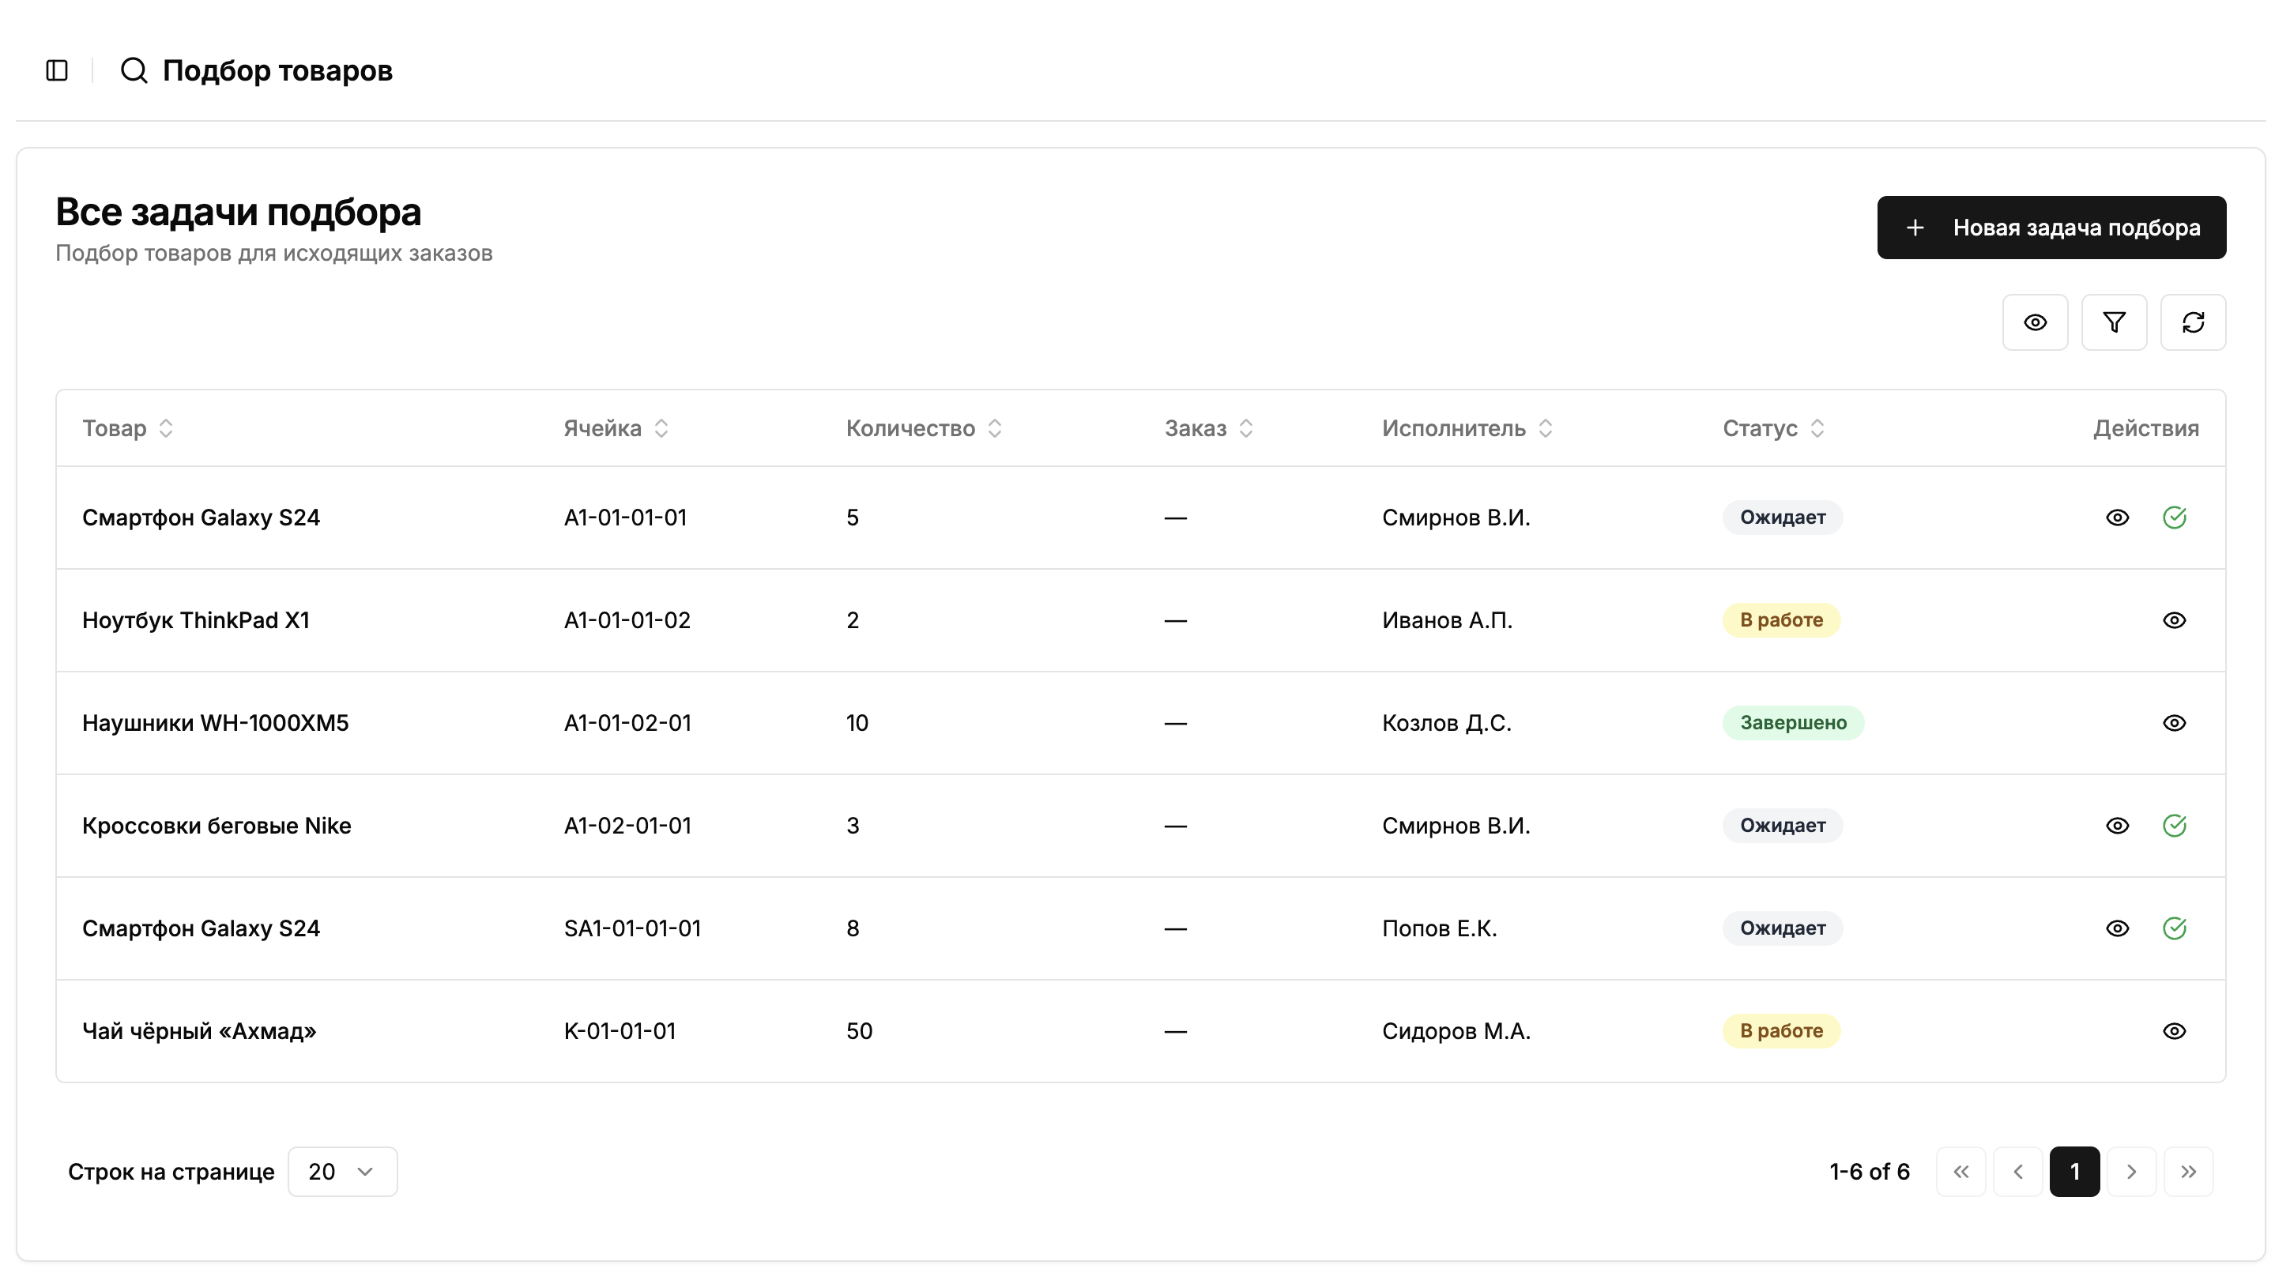The width and height of the screenshot is (2290, 1280).
Task: Click the filter funnel icon
Action: 2113,322
